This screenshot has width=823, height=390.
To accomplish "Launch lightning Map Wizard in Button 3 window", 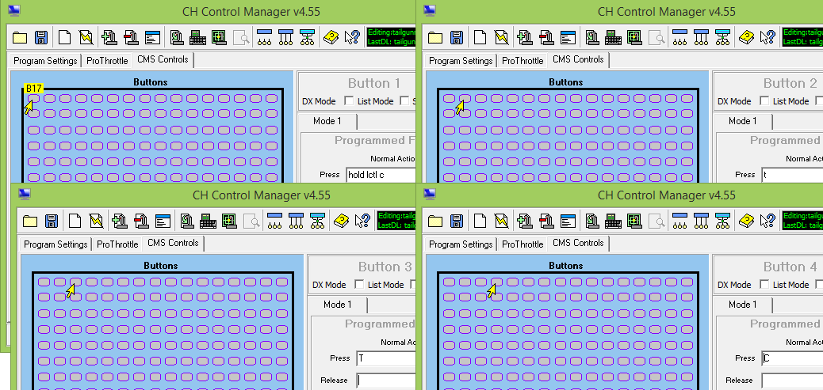I will pos(96,221).
